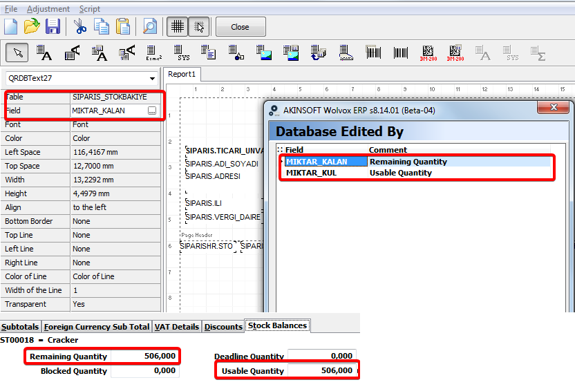Select the MIKTAR_KALAN row in field list
This screenshot has width=575, height=389.
click(x=417, y=162)
